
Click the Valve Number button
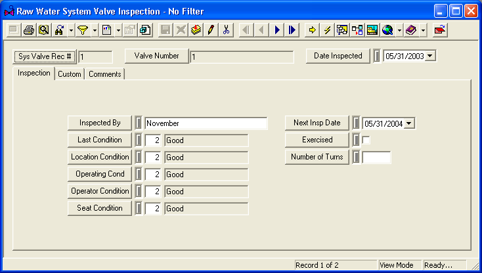157,56
